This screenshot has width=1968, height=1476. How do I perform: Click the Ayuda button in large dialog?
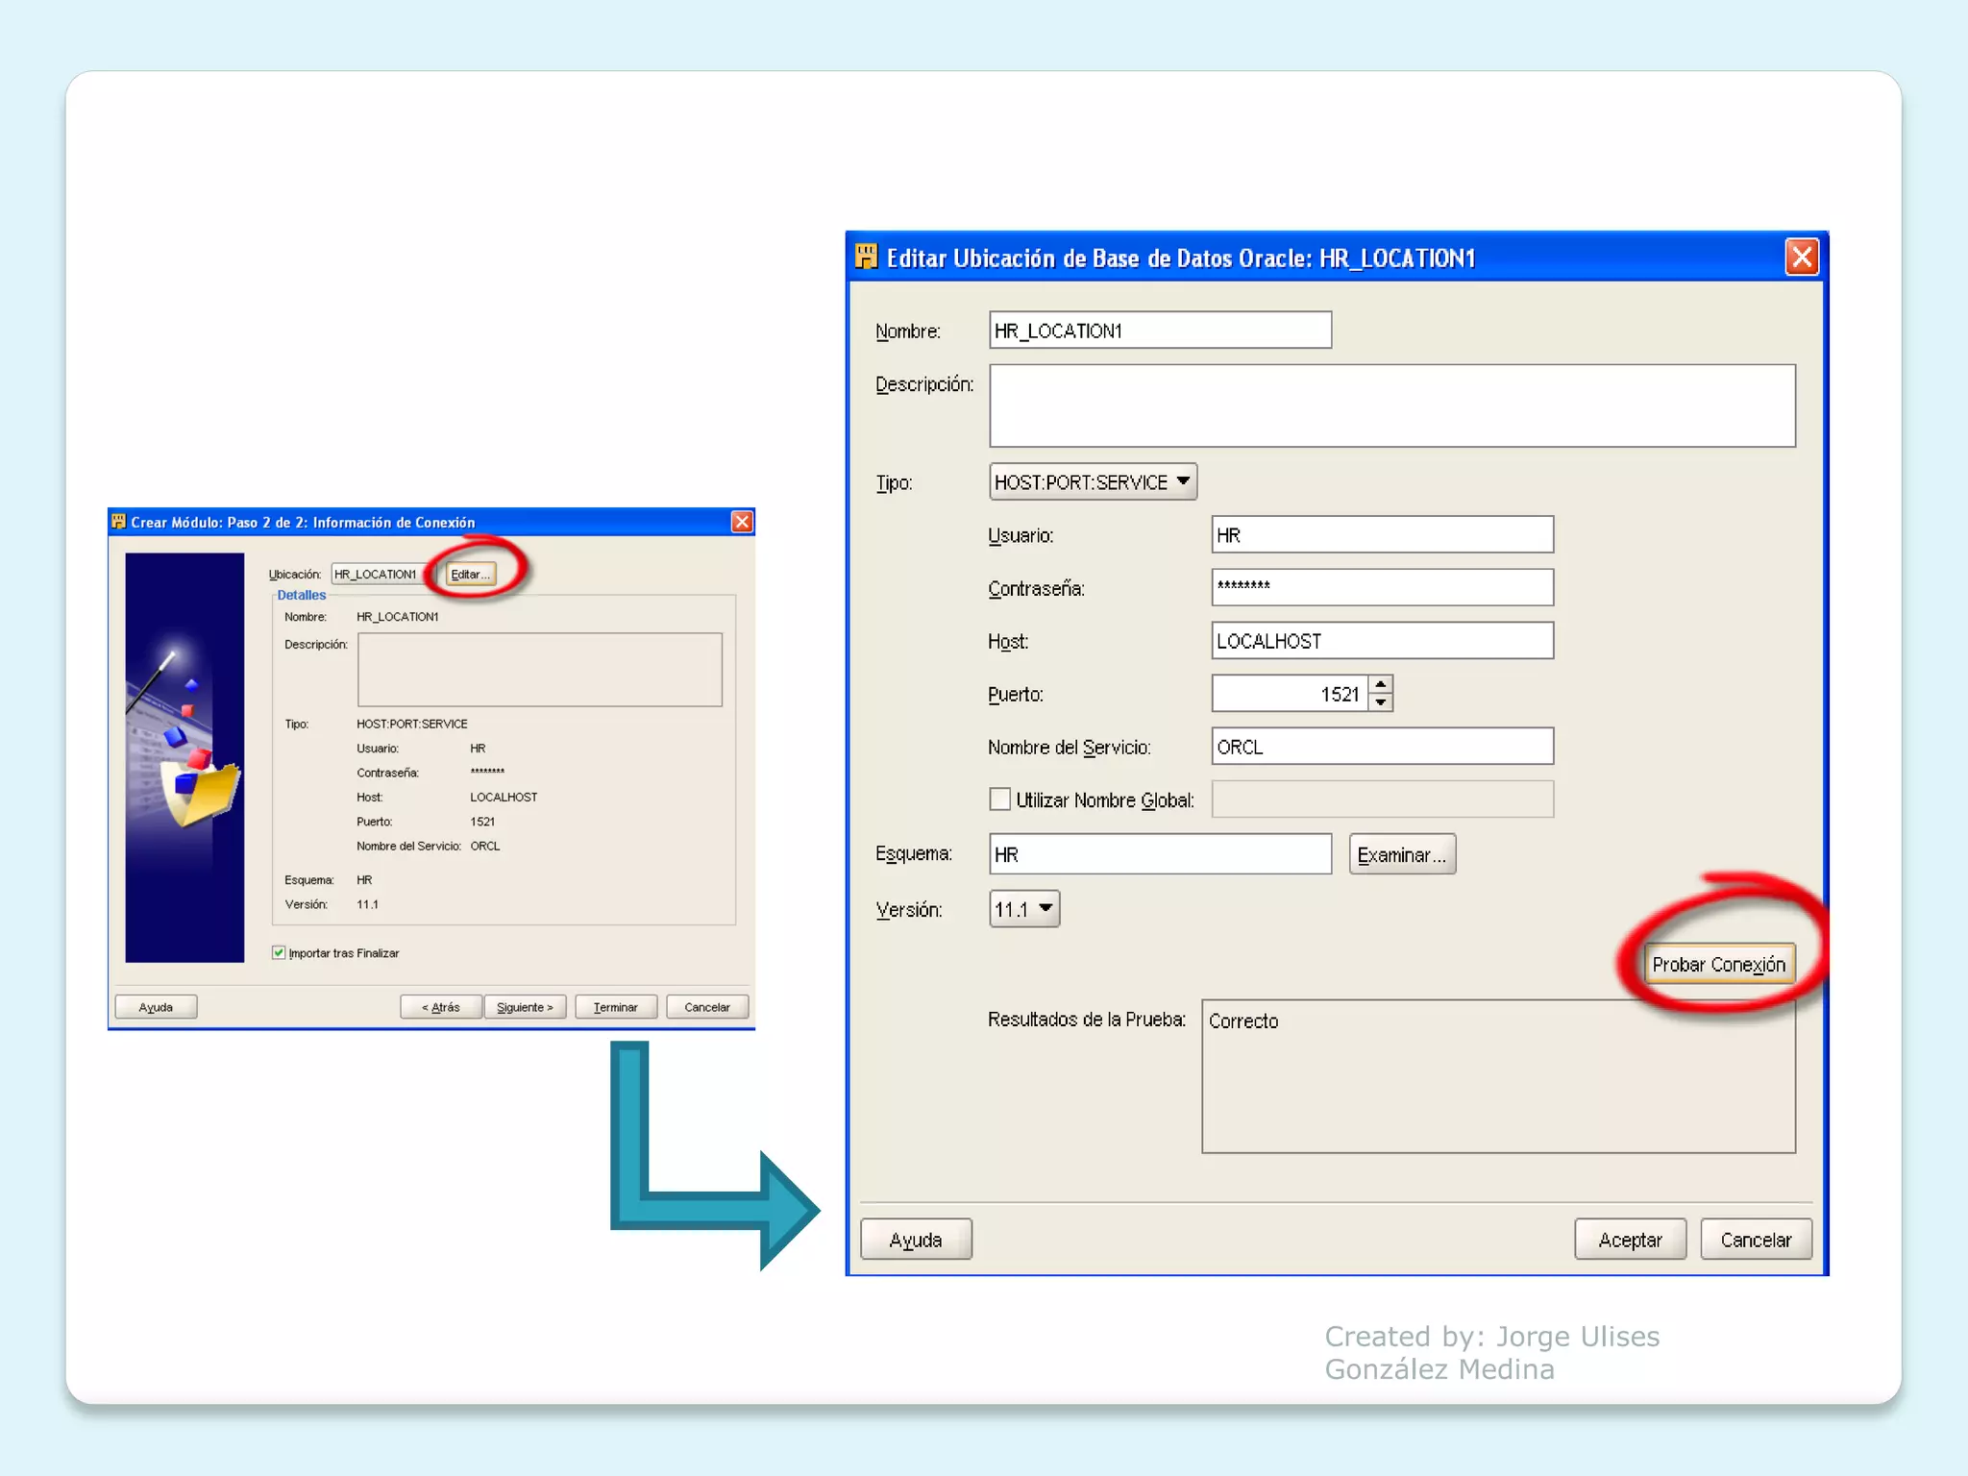pos(916,1240)
